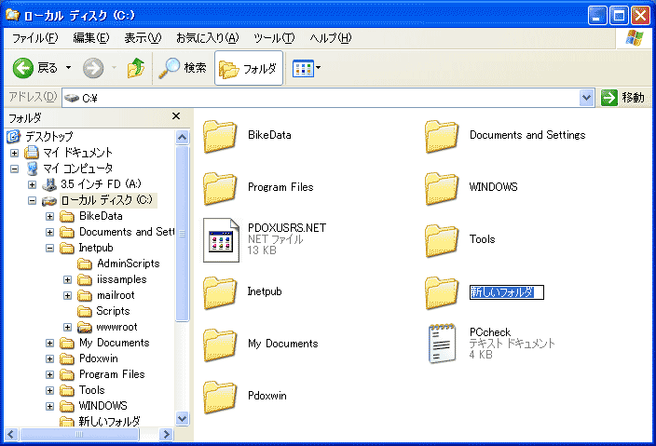Select the PDOXUSRS.NET file icon
The height and width of the screenshot is (446, 656).
[222, 240]
